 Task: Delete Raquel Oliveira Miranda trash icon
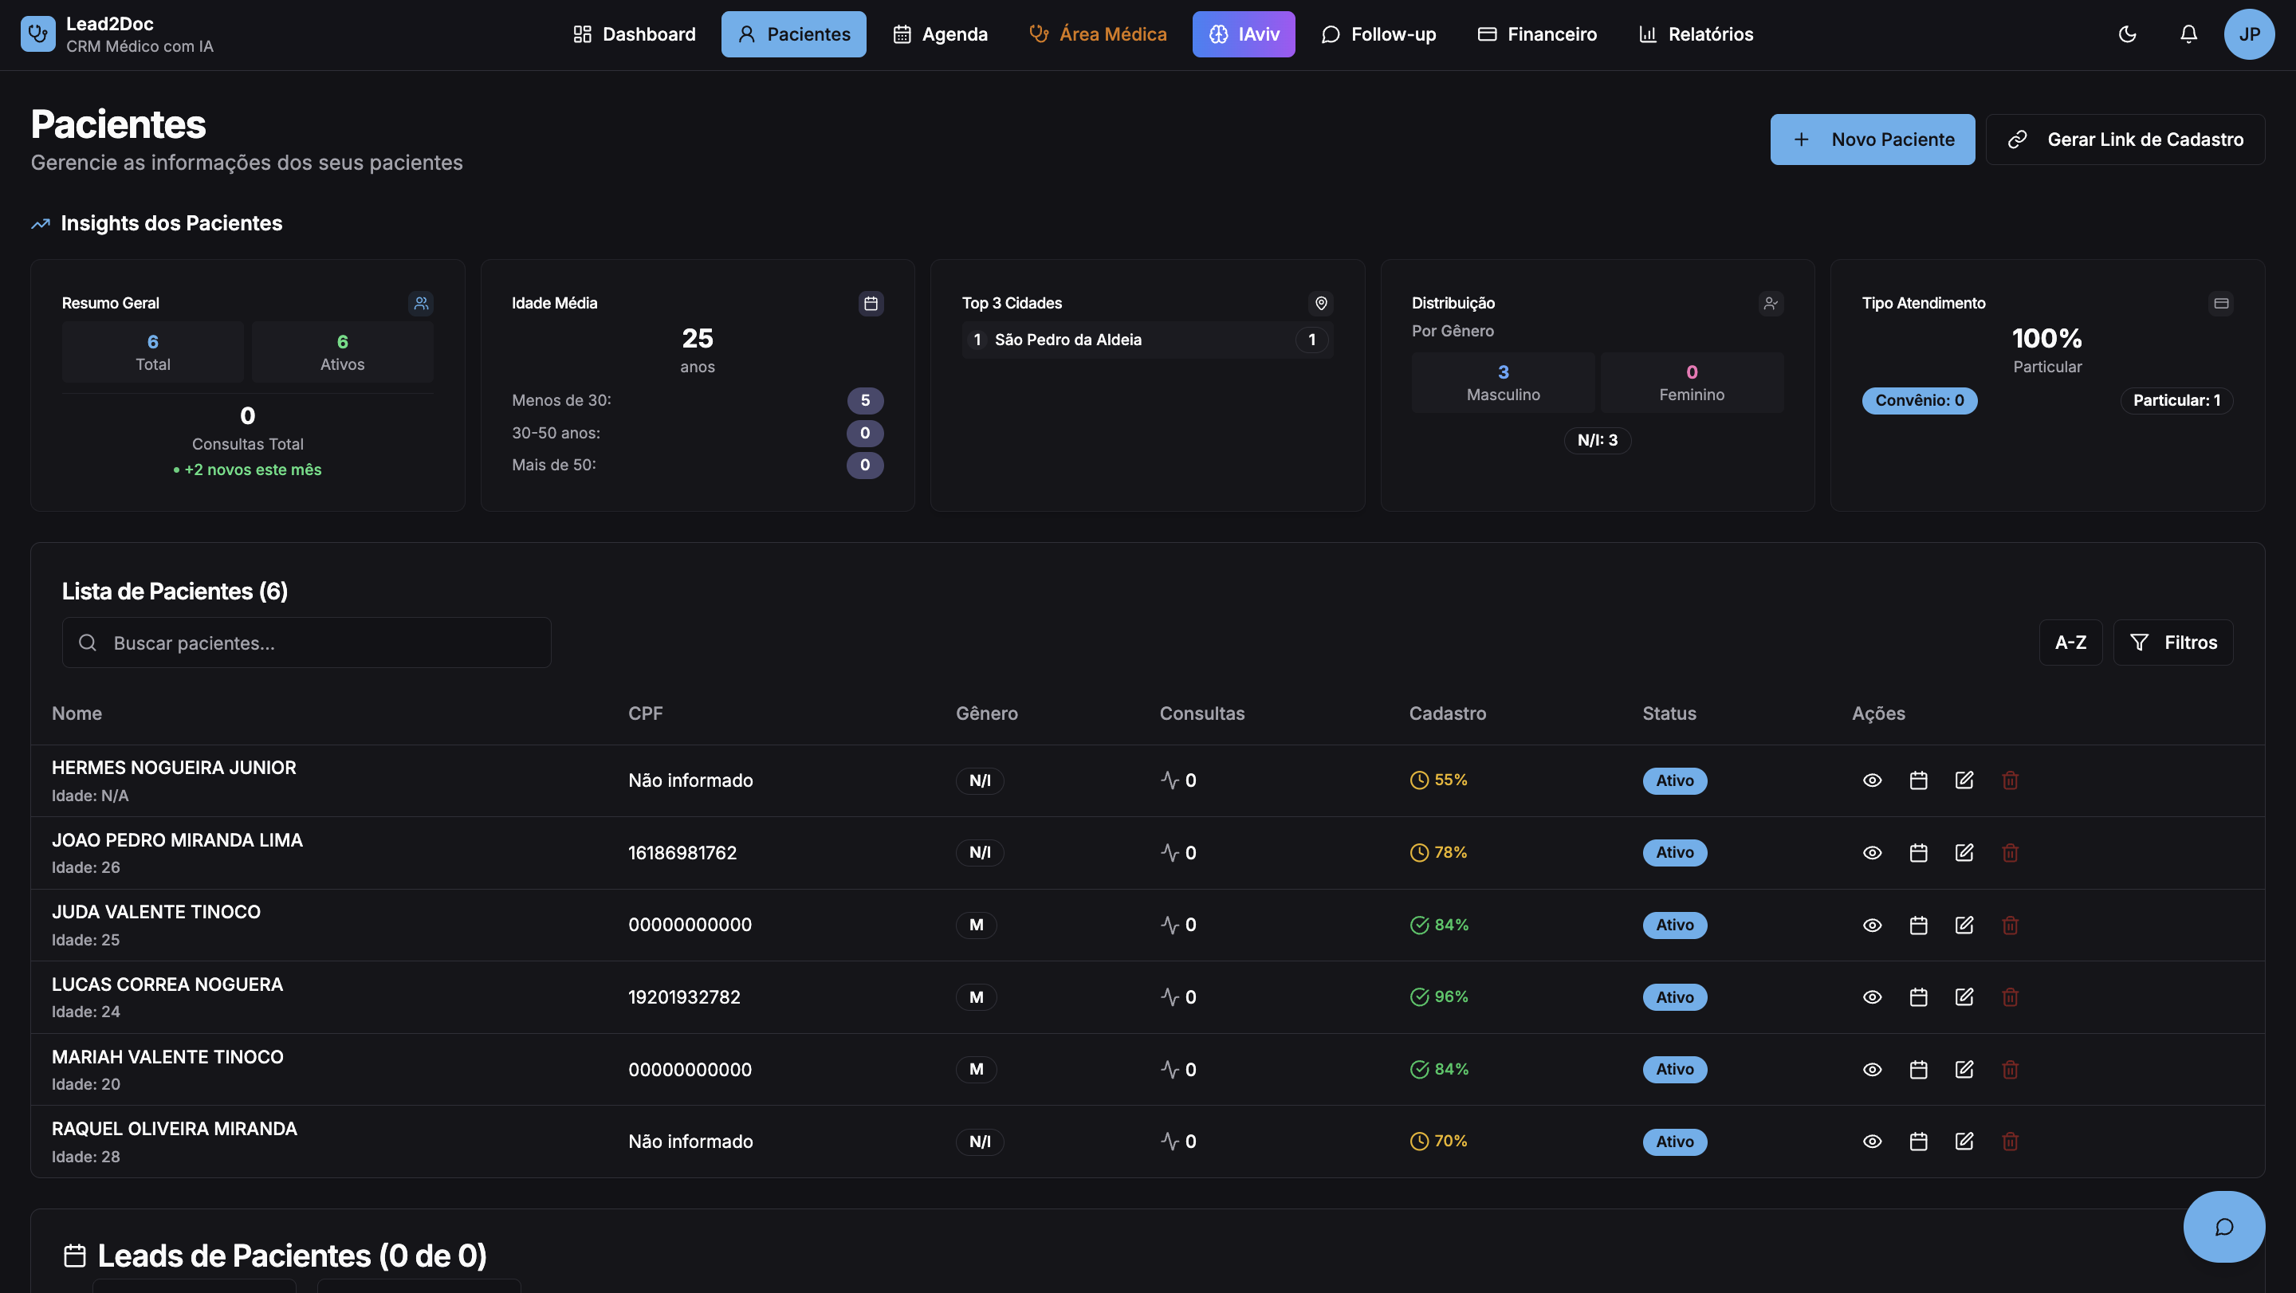coord(2010,1142)
